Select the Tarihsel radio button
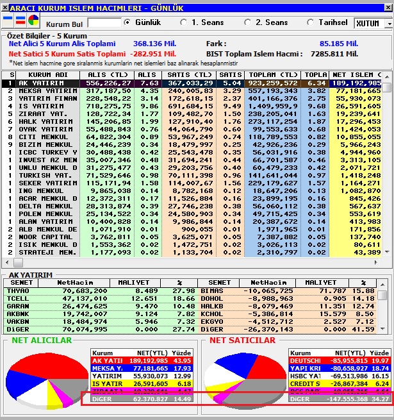Screen dimensions: 394x420 click(311, 22)
